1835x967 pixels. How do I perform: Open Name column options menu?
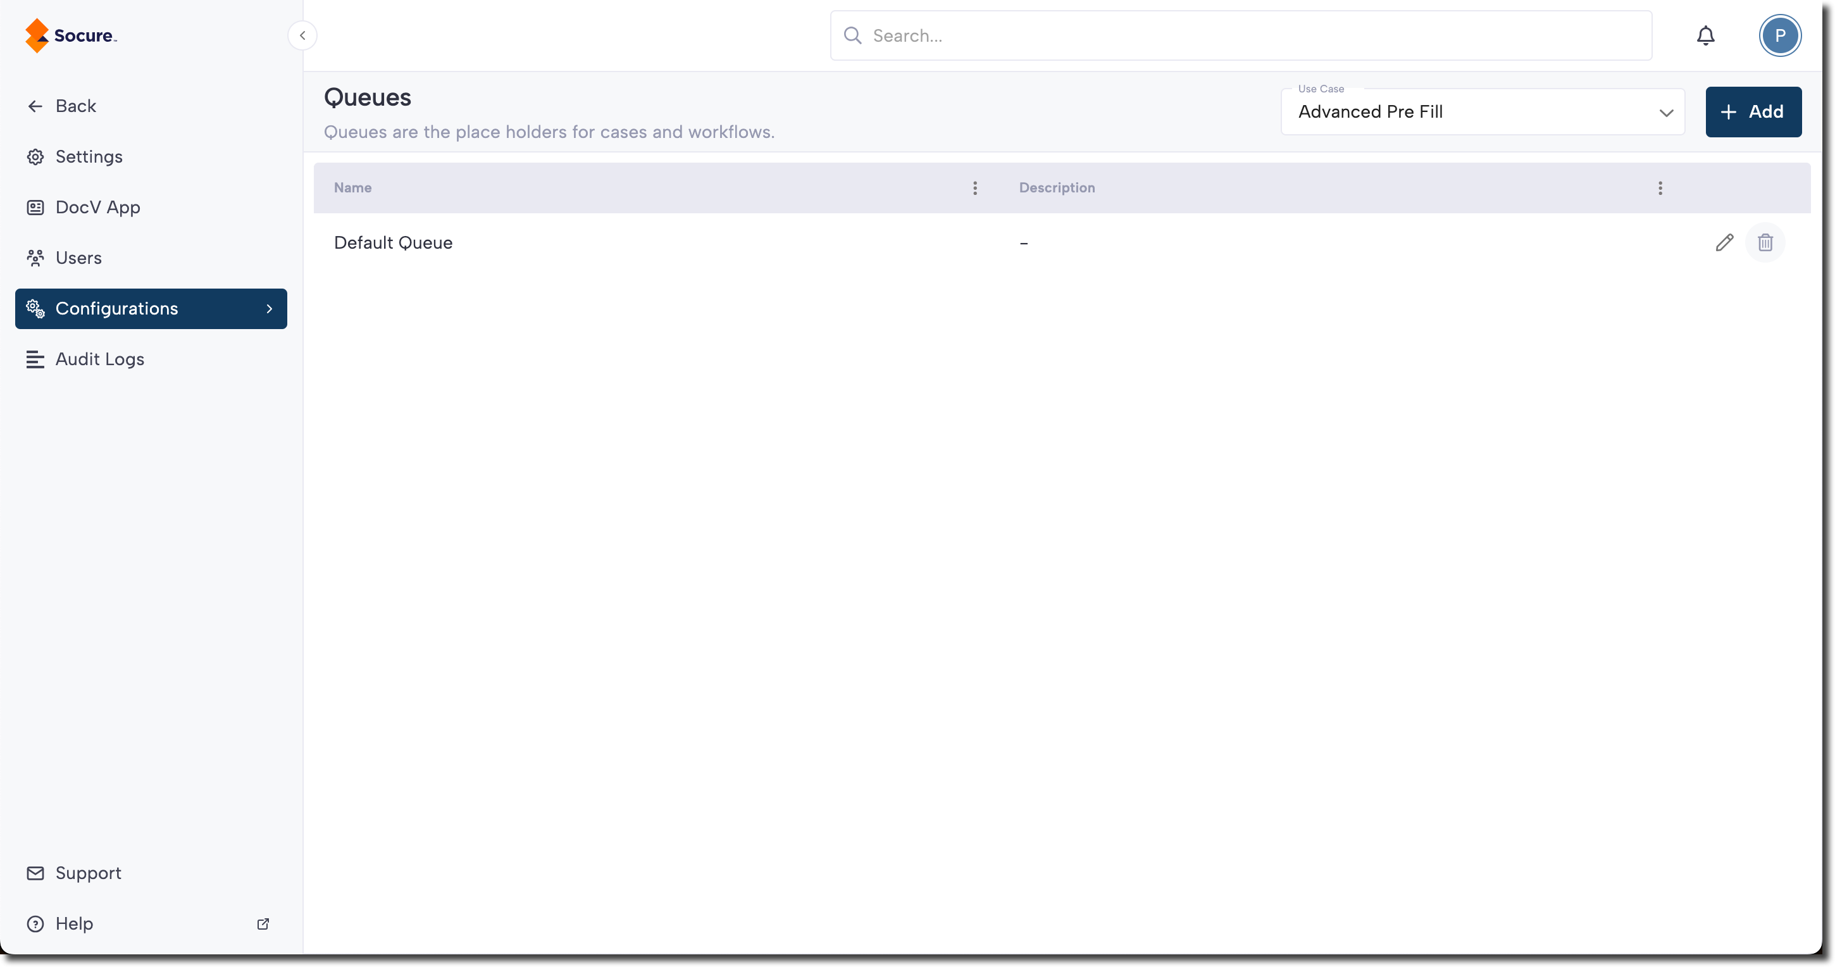(974, 188)
